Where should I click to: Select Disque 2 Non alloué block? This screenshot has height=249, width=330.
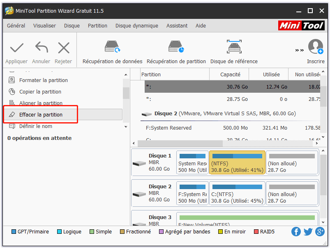click(x=292, y=193)
